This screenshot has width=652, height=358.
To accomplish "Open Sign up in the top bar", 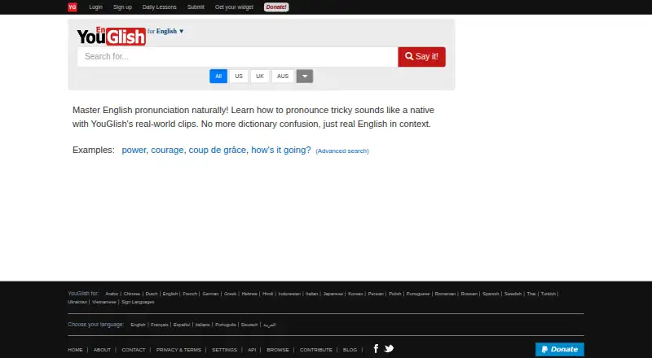I will pos(122,7).
